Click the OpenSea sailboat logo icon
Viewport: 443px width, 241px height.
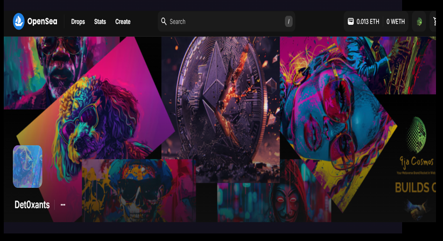point(19,22)
